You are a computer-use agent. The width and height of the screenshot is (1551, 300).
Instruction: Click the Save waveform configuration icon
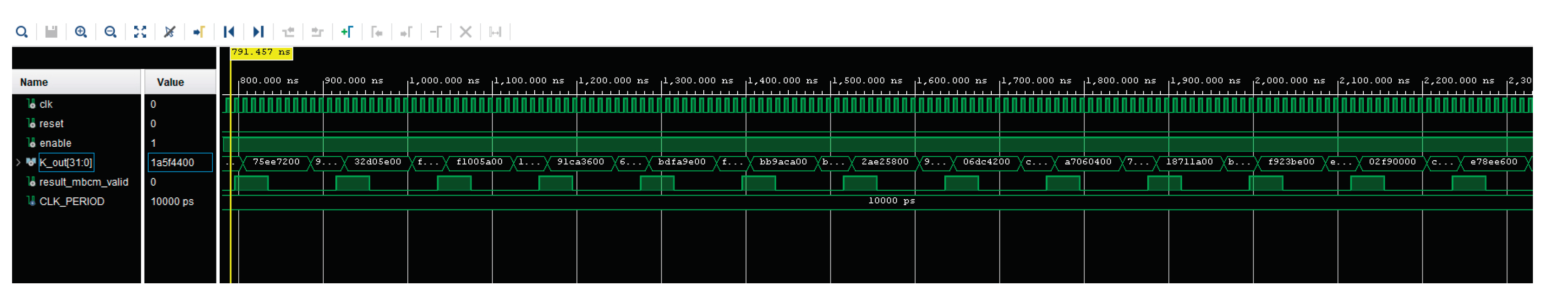tap(51, 32)
